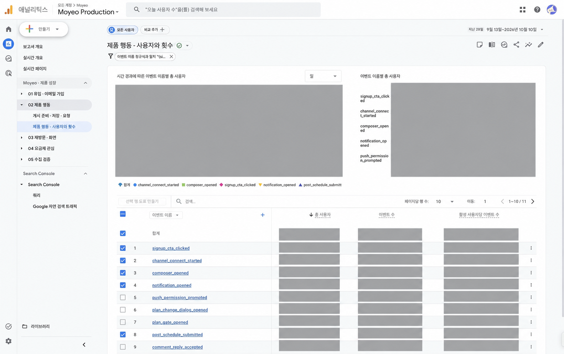The width and height of the screenshot is (564, 354).
Task: Toggle the select-all header checkbox
Action: 123,214
